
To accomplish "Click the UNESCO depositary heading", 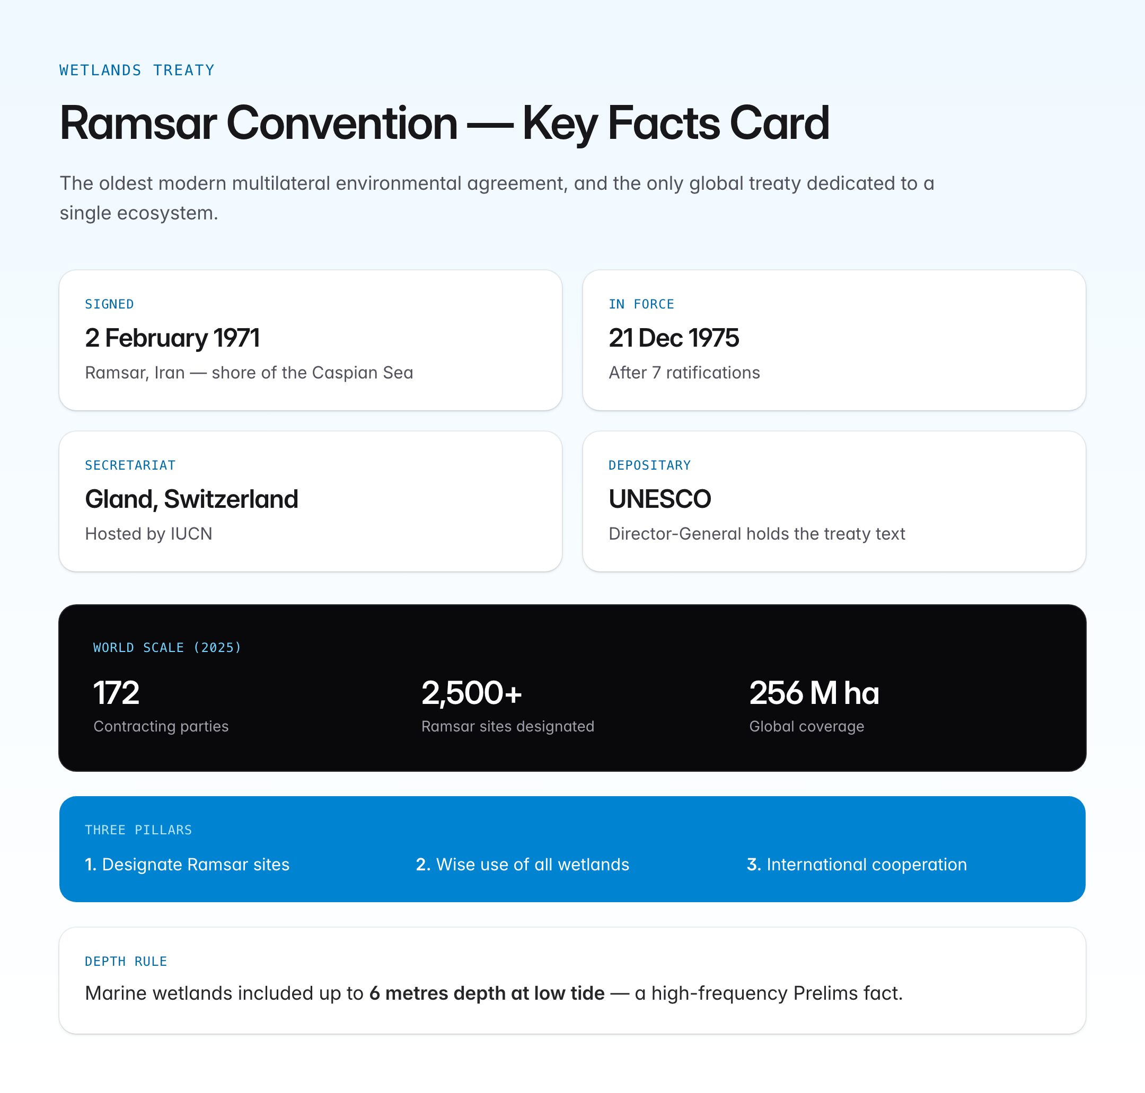I will click(659, 499).
